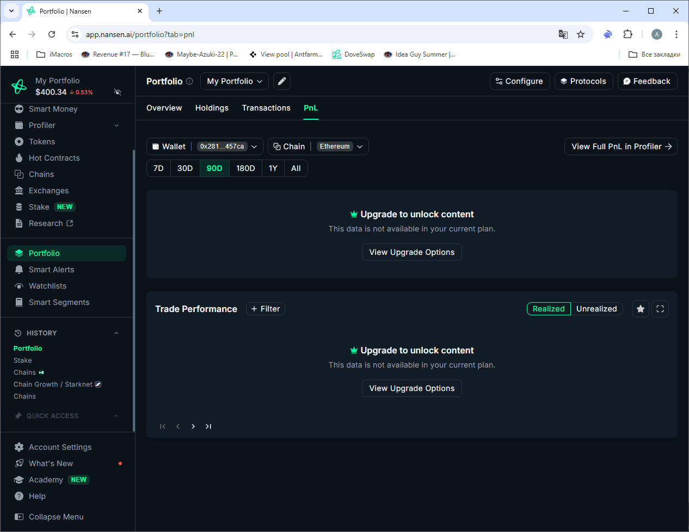689x532 pixels.
Task: Select the 30D time range
Action: point(185,168)
